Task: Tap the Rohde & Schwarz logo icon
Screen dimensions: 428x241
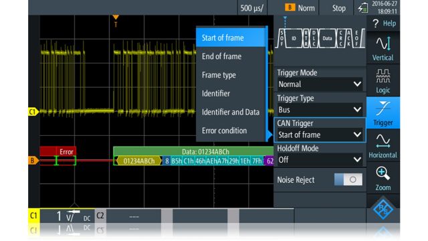Action: point(383,209)
